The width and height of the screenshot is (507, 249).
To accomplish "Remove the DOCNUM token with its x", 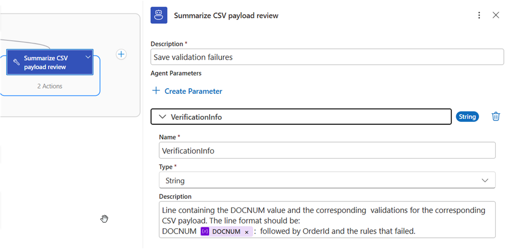I will (247, 232).
